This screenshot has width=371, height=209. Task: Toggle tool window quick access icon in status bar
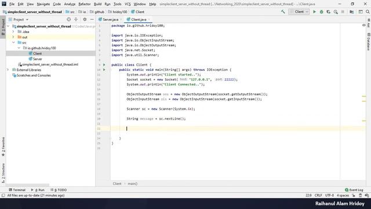[3, 196]
